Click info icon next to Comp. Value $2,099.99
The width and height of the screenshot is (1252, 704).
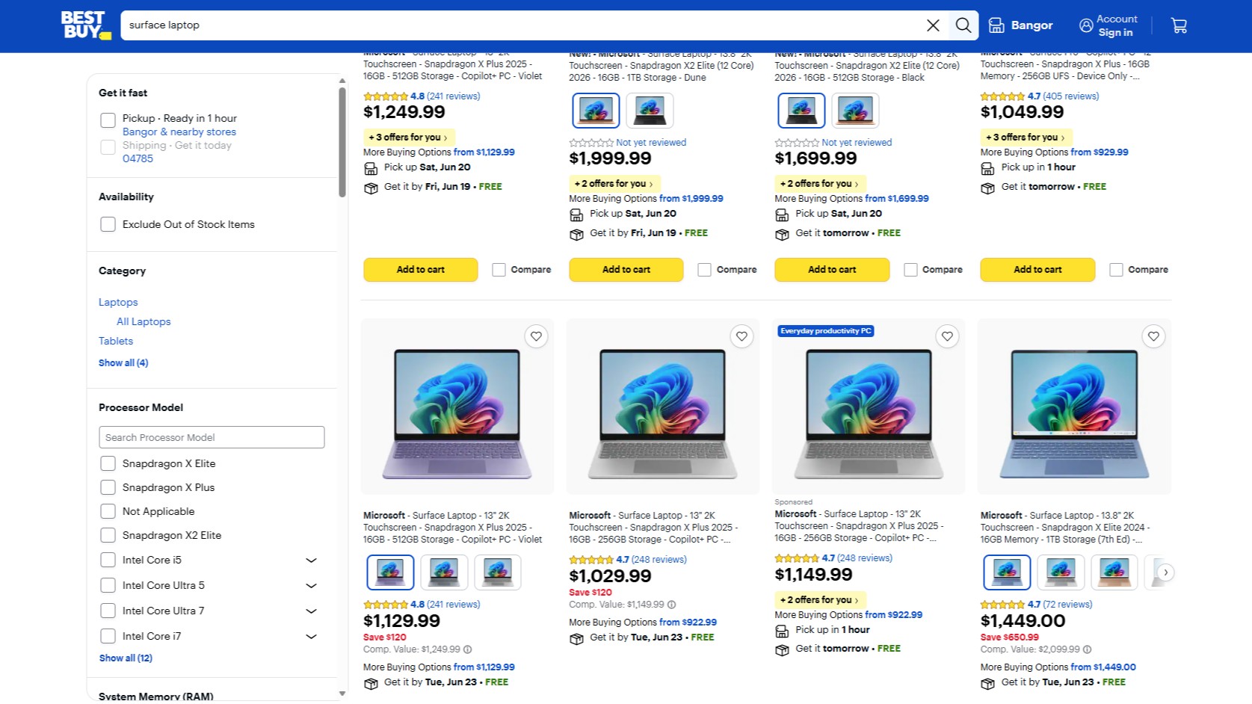point(1087,649)
